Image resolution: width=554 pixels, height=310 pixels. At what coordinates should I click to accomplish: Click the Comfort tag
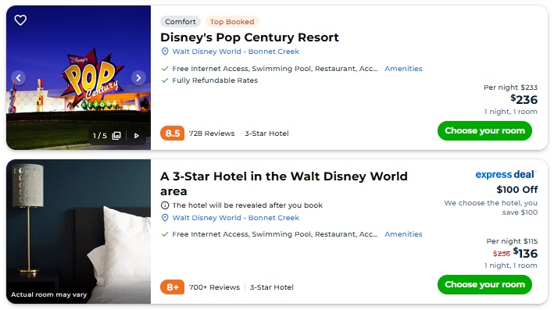click(180, 22)
